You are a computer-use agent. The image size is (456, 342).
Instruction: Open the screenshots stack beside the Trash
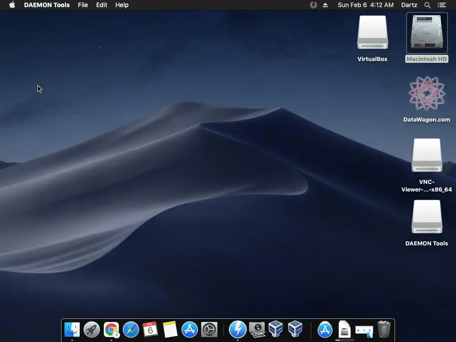point(364,331)
